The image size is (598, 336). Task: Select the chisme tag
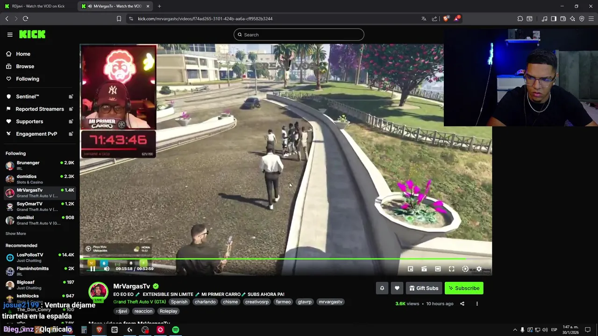pos(230,302)
